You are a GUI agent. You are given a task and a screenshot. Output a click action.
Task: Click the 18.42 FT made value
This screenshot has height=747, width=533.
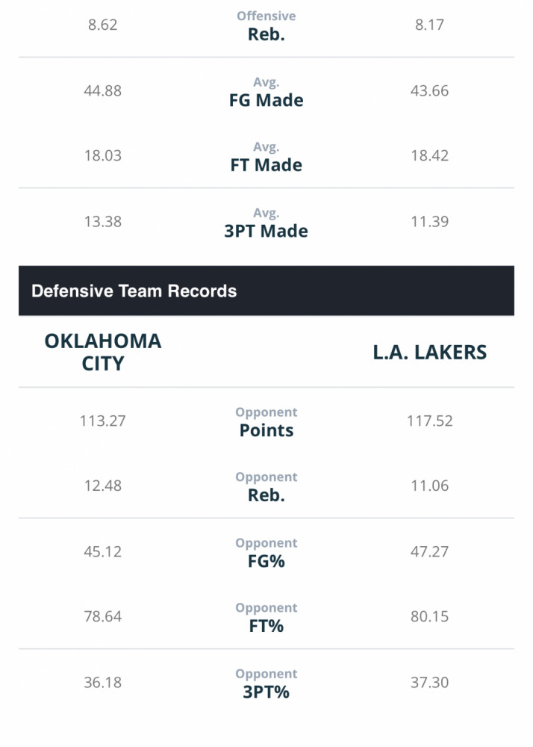430,155
